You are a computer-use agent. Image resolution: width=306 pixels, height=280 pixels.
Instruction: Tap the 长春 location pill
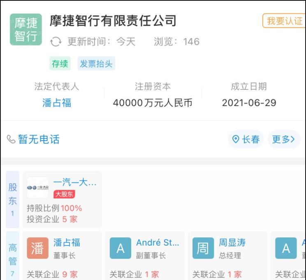pos(246,139)
